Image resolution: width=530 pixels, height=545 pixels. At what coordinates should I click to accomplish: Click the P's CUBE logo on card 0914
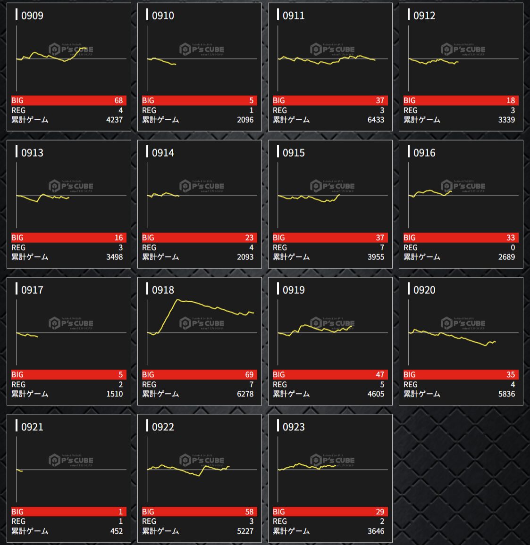coord(201,186)
